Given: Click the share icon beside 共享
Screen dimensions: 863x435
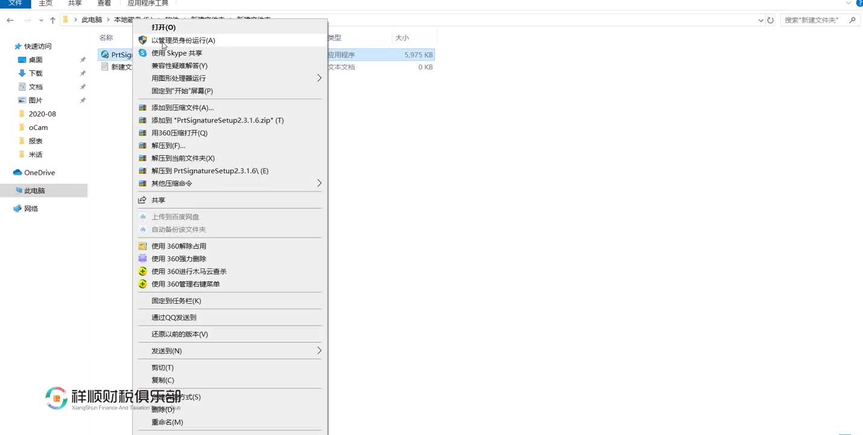Looking at the screenshot, I should tap(143, 200).
